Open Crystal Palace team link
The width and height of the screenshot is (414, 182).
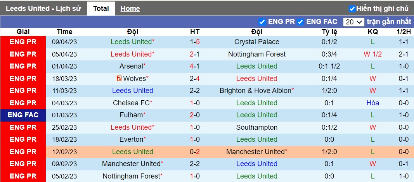pyautogui.click(x=256, y=42)
